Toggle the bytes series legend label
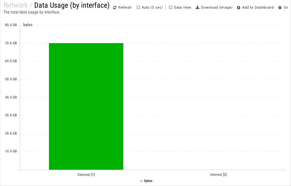 pyautogui.click(x=148, y=181)
